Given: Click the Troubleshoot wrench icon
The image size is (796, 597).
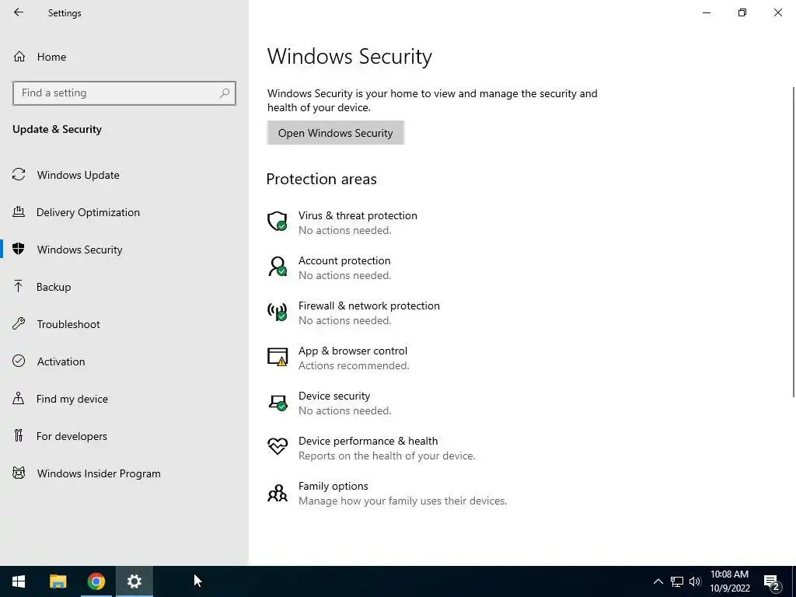Looking at the screenshot, I should click(x=19, y=323).
